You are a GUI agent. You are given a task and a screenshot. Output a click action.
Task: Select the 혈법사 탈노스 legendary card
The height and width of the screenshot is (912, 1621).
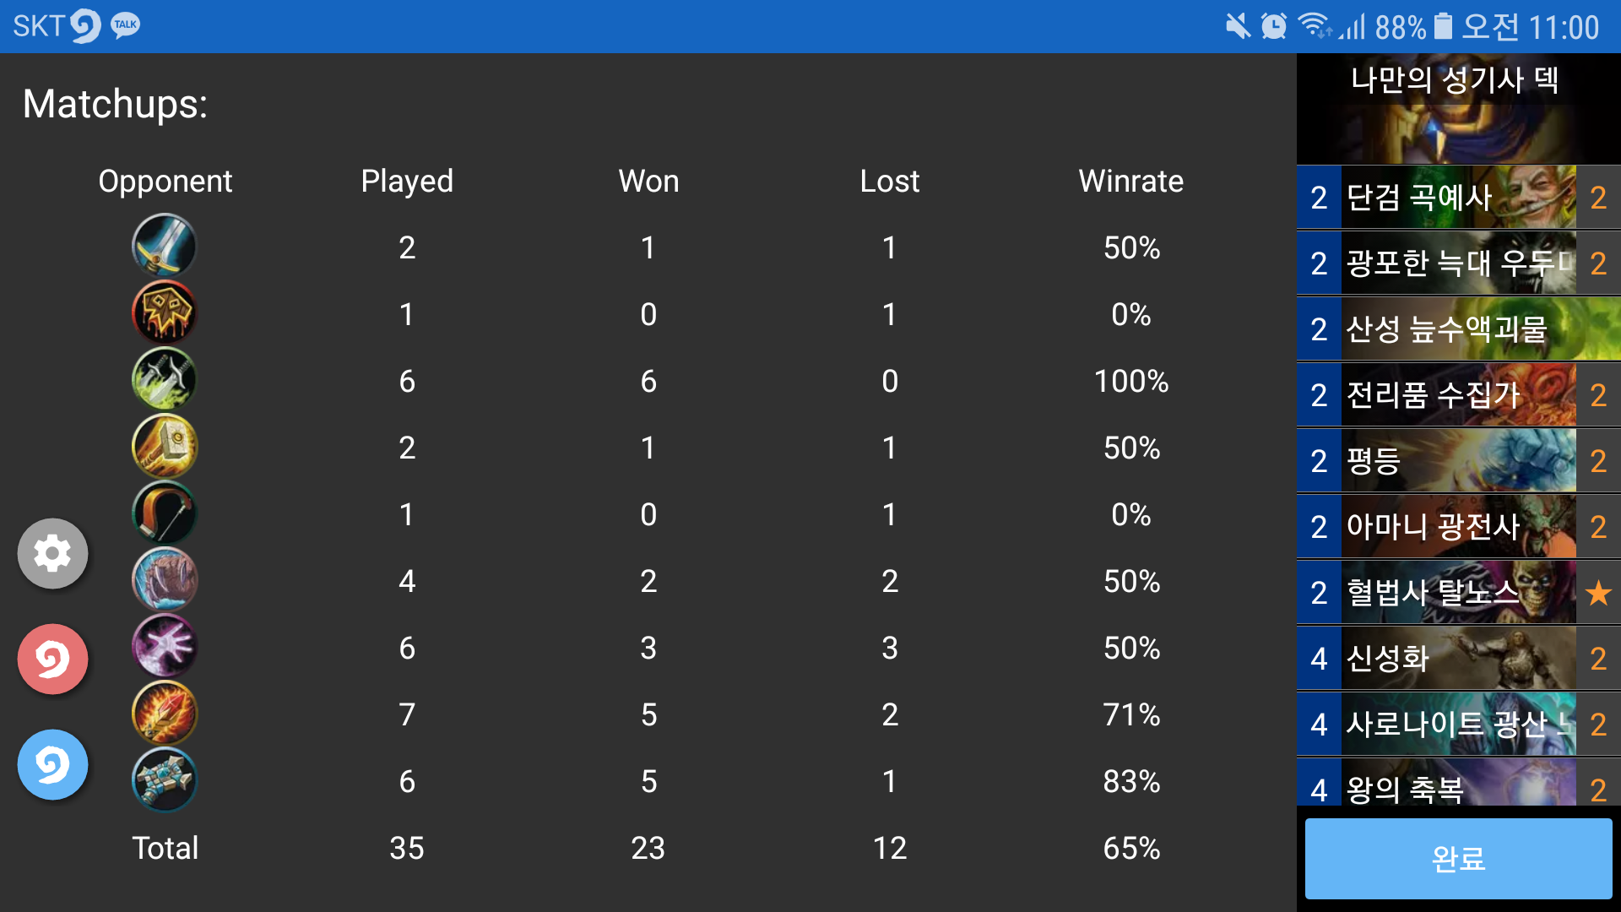point(1458,593)
